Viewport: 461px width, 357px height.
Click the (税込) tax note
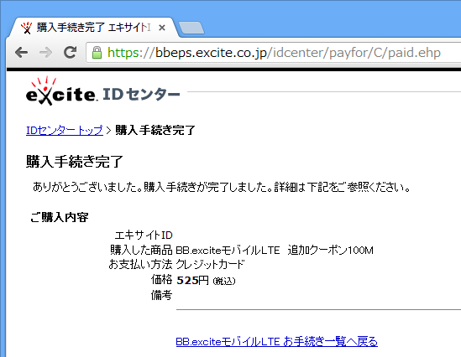[224, 281]
